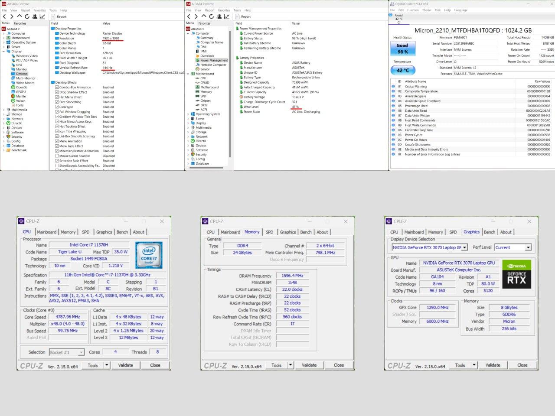Click the Good 98 % health status box
Screen dimensions: 555x416
pos(402,48)
